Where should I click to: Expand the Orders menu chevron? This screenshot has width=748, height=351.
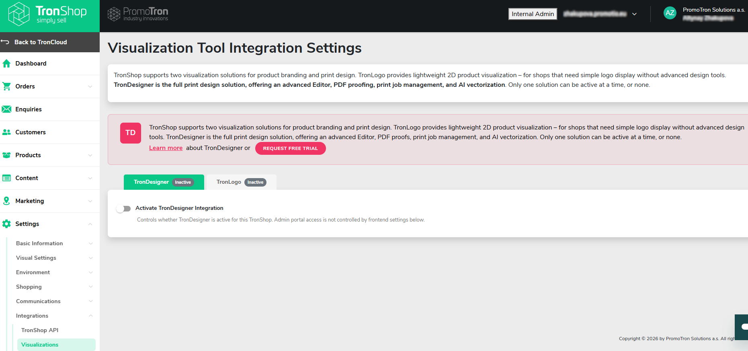click(x=90, y=86)
